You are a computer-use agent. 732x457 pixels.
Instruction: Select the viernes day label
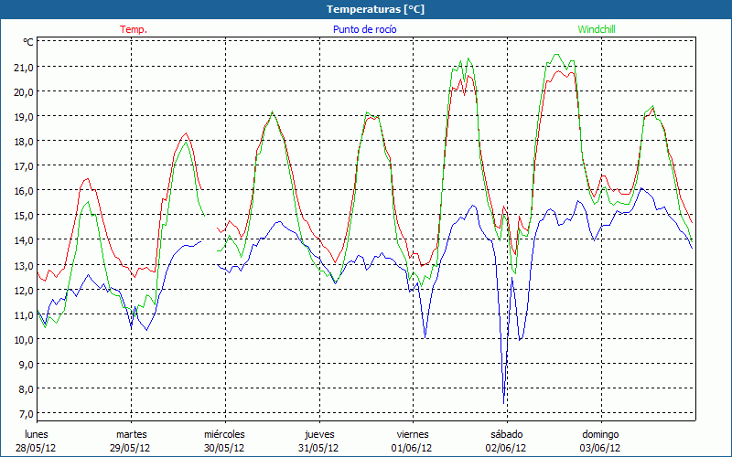(413, 434)
